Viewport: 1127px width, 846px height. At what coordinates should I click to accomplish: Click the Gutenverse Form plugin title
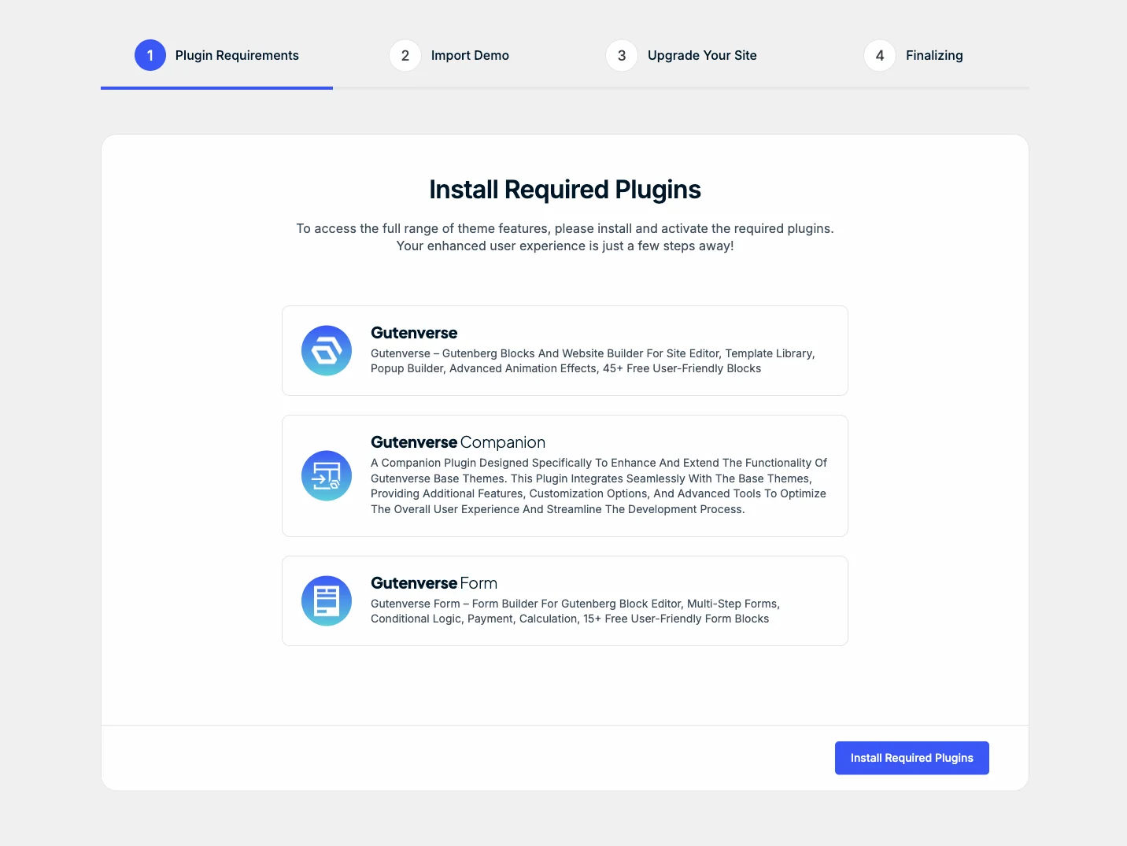click(x=434, y=583)
